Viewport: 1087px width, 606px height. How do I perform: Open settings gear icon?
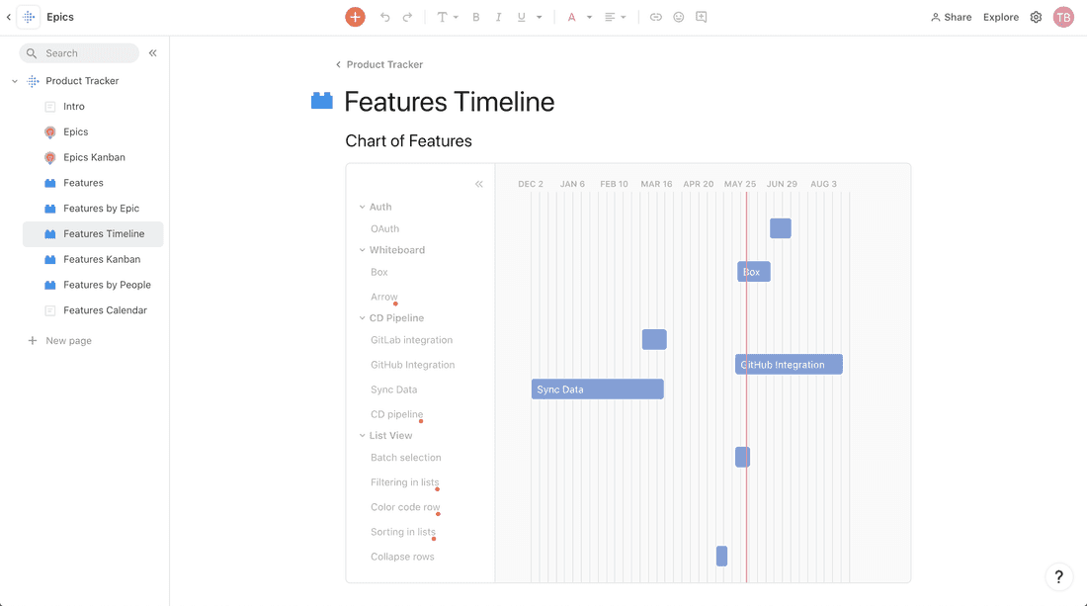pyautogui.click(x=1036, y=17)
